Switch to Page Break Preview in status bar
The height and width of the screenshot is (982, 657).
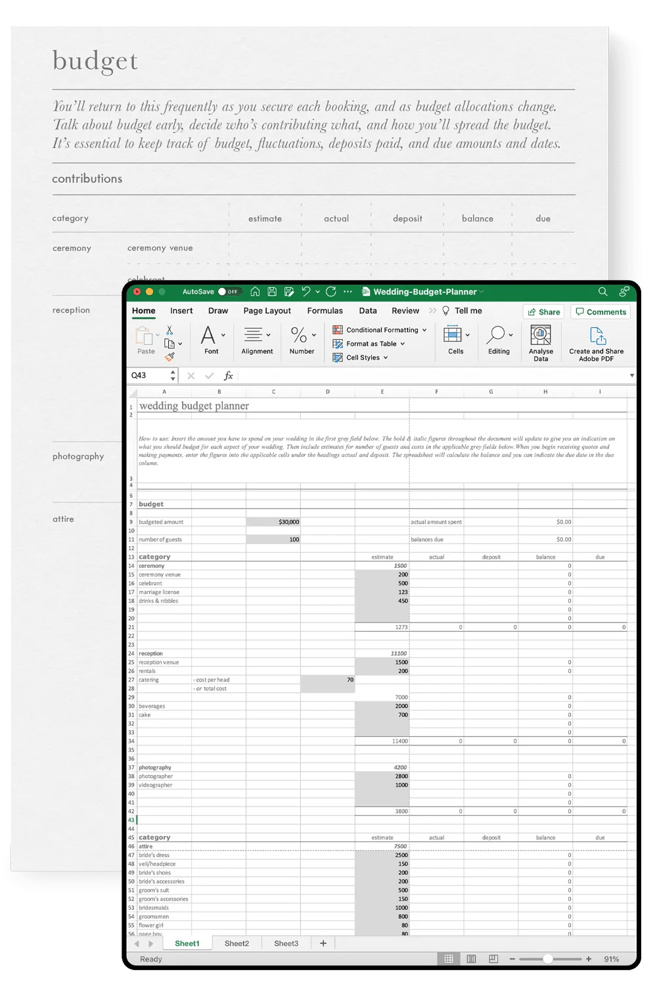[493, 959]
